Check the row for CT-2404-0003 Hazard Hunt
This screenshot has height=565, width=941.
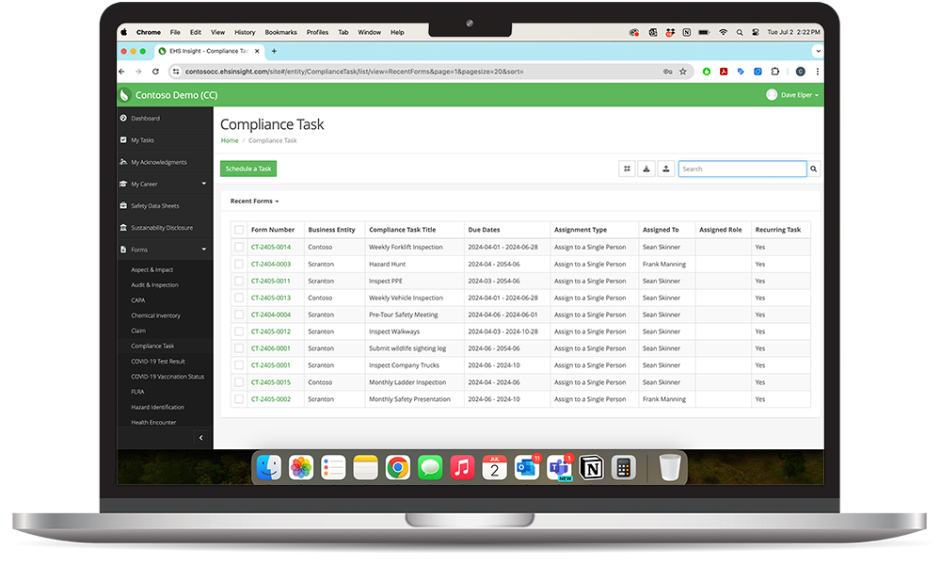pos(239,263)
